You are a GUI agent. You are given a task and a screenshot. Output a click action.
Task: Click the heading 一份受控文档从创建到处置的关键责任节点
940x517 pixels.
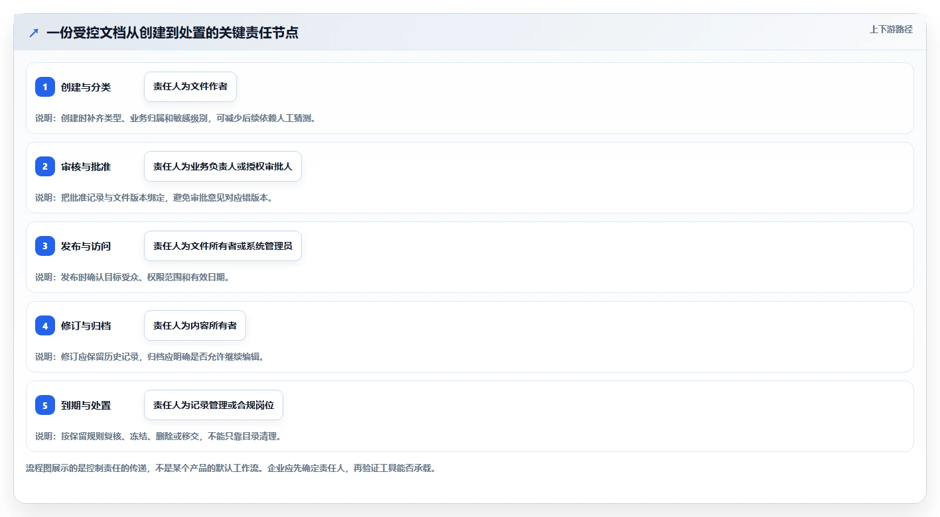[x=172, y=32]
